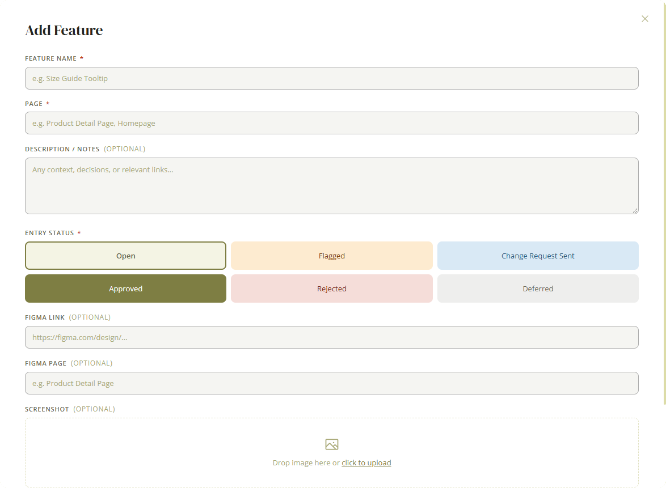The width and height of the screenshot is (666, 488).
Task: Click the Feature Name input field
Action: click(331, 78)
